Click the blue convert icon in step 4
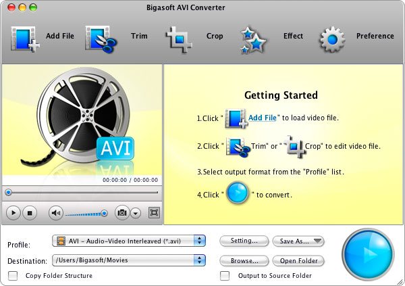The height and width of the screenshot is (286, 405). click(237, 193)
